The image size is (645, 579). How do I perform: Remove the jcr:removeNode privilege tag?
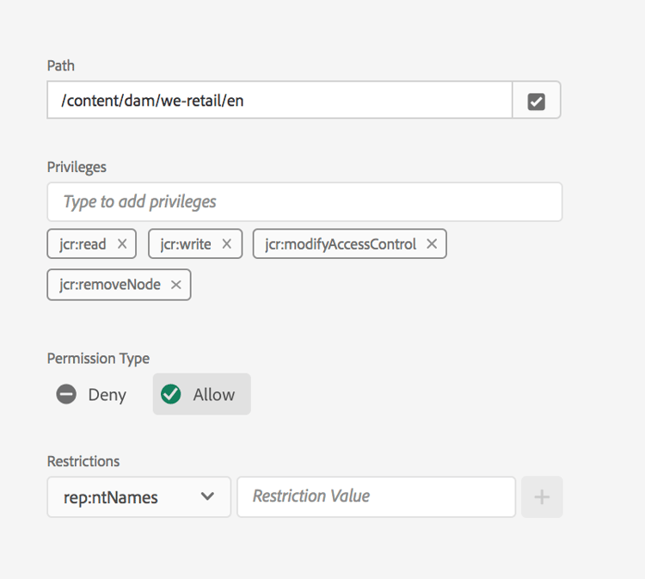click(176, 285)
